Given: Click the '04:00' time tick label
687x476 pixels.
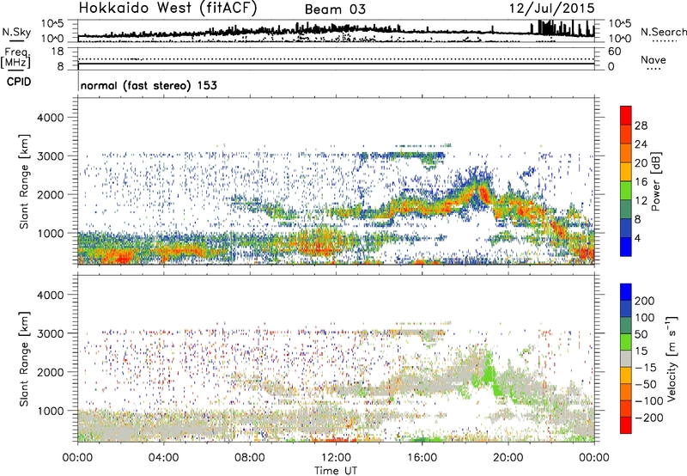Looking at the screenshot, I should [x=163, y=458].
